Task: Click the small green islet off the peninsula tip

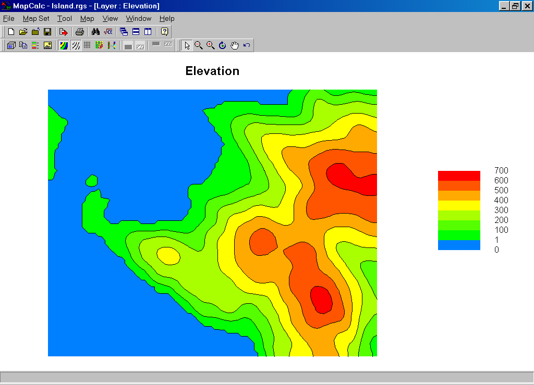Action: coord(92,181)
